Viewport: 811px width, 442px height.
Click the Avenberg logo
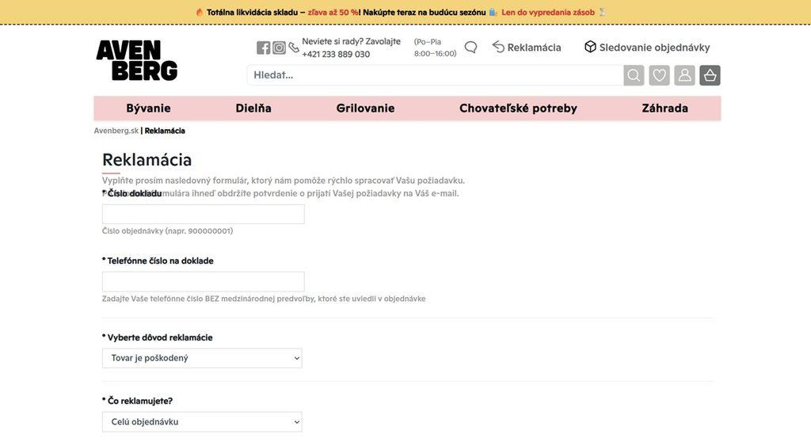pos(136,60)
